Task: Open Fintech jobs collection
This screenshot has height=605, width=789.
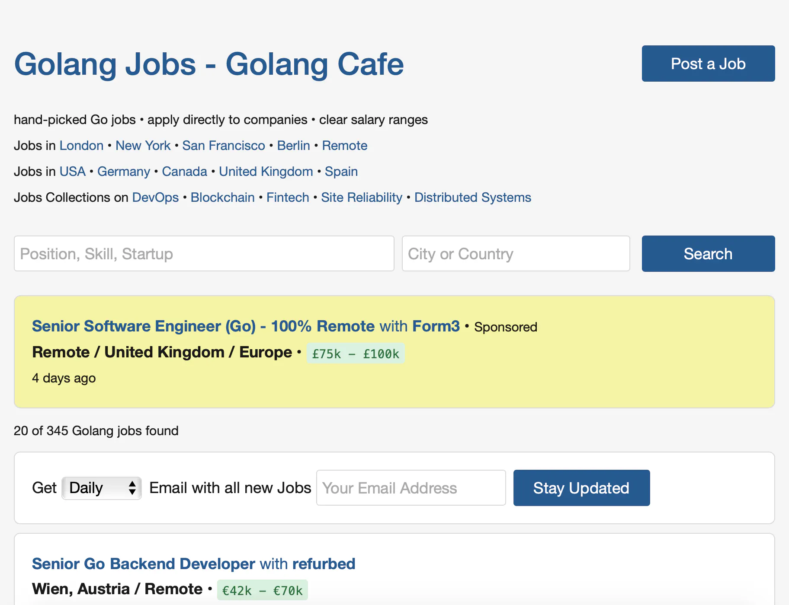Action: (x=288, y=197)
